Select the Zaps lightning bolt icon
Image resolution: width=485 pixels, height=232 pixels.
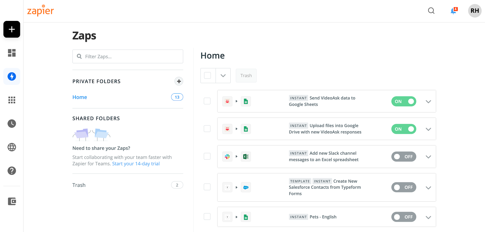(12, 76)
